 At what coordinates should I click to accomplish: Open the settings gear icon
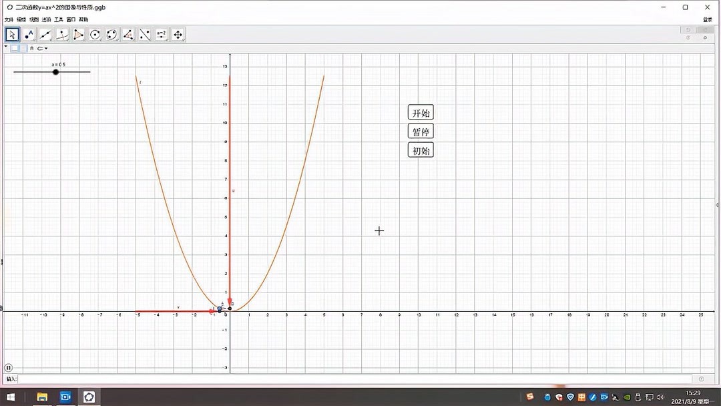(x=705, y=37)
